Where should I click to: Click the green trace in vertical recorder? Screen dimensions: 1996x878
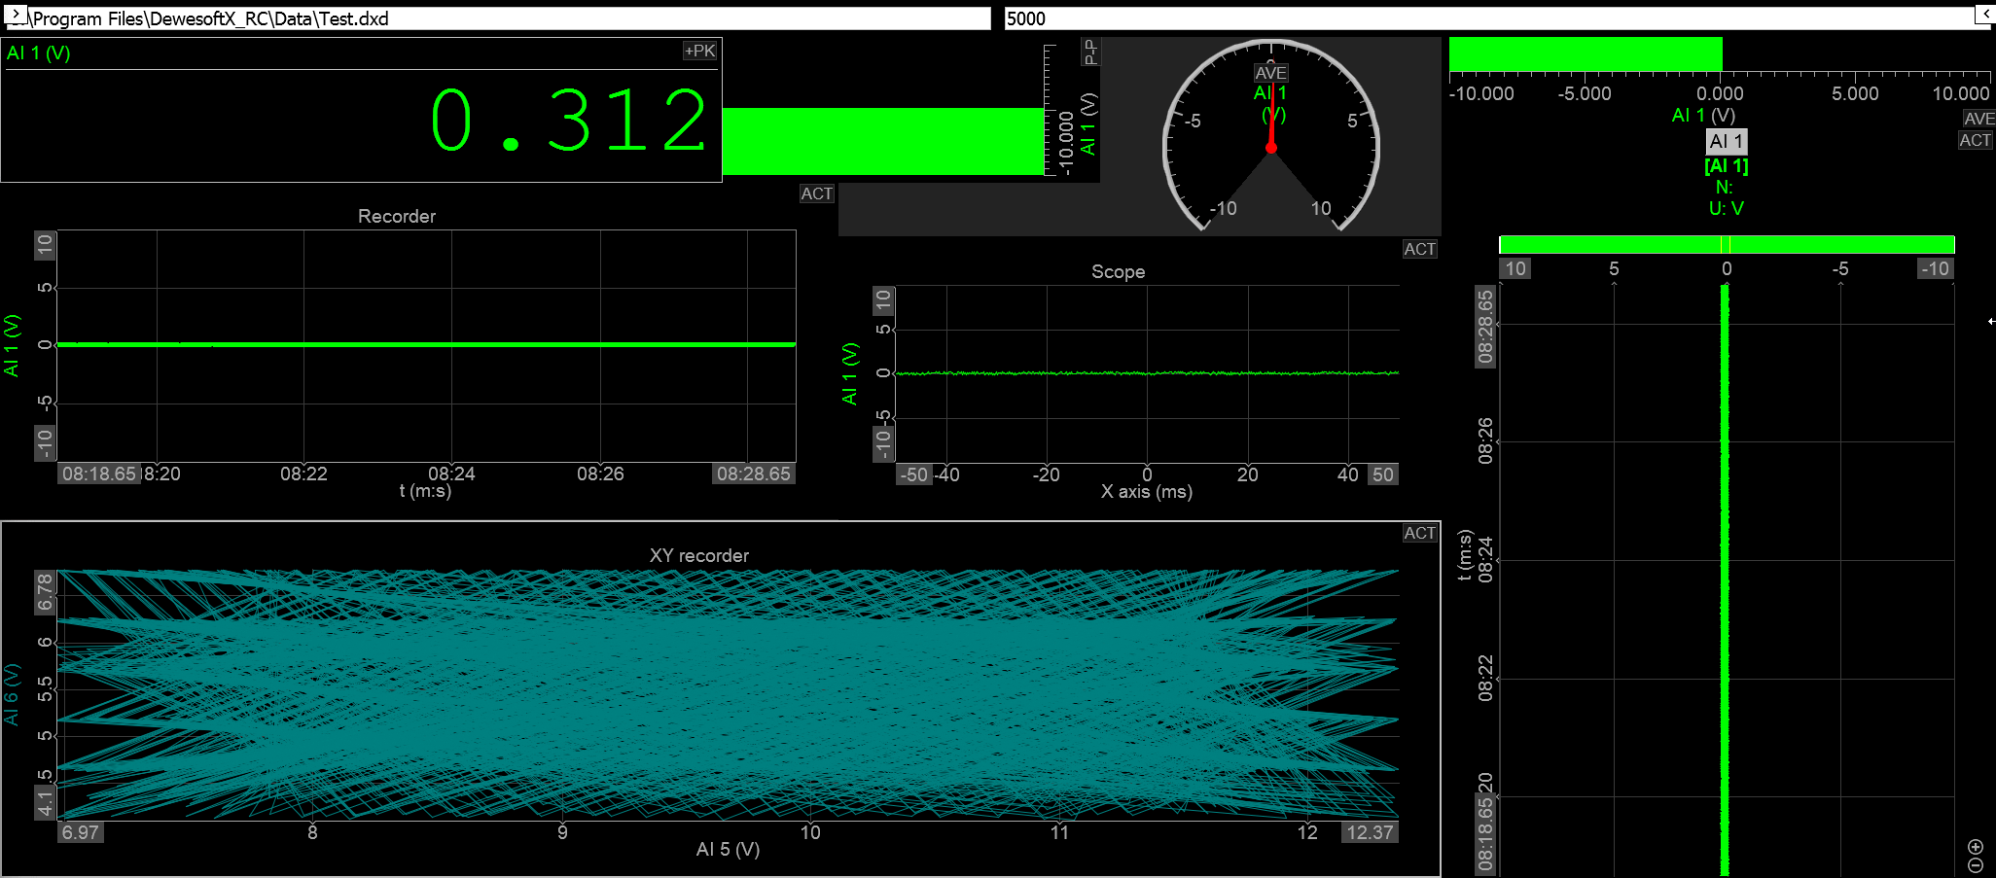click(1725, 579)
